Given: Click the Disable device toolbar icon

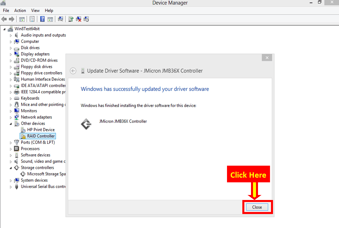Looking at the screenshot, I should (x=86, y=19).
